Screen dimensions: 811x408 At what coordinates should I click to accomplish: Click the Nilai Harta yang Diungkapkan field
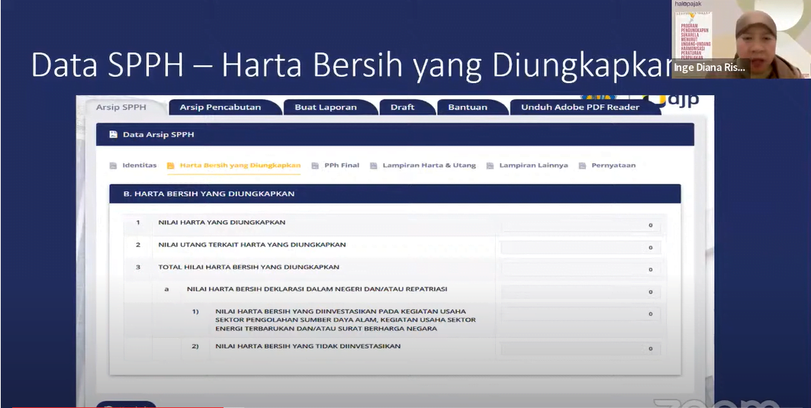580,225
